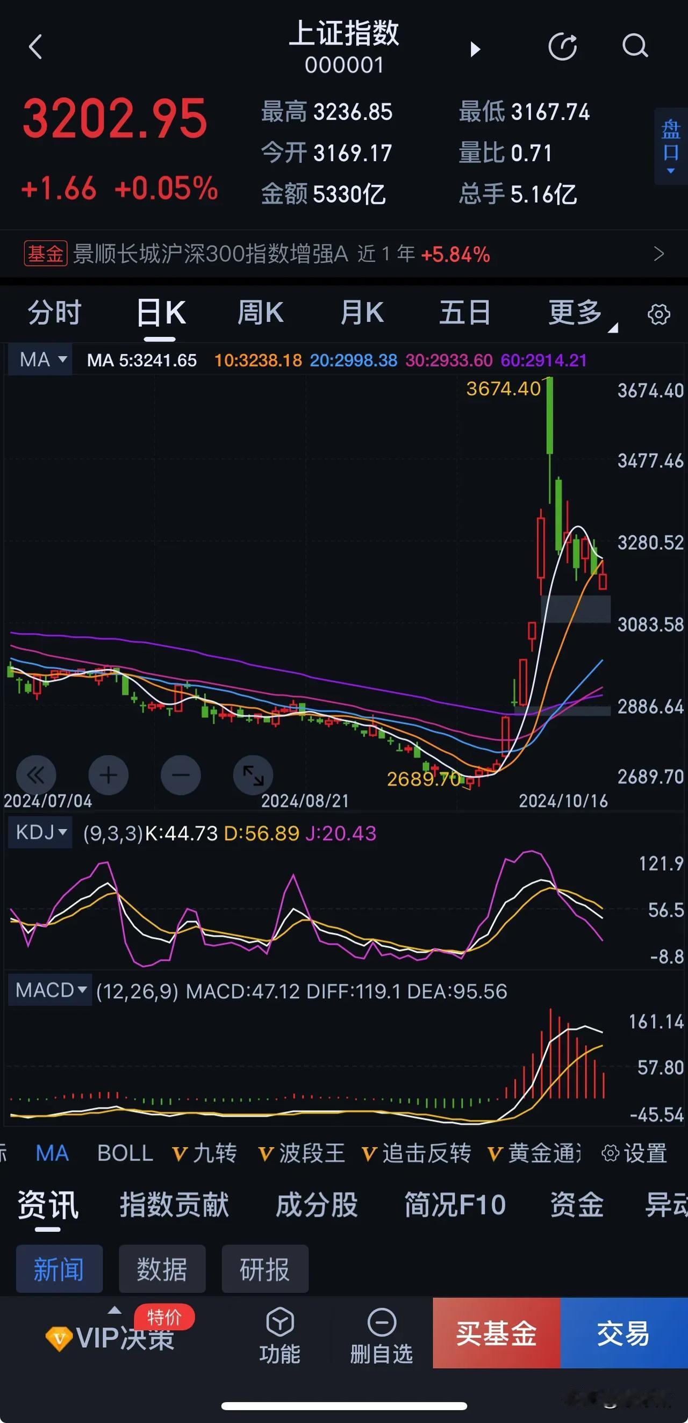688x1423 pixels.
Task: Open the 简况F10 tab
Action: [455, 1205]
